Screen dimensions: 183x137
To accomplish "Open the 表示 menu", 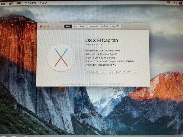I will (11, 3).
